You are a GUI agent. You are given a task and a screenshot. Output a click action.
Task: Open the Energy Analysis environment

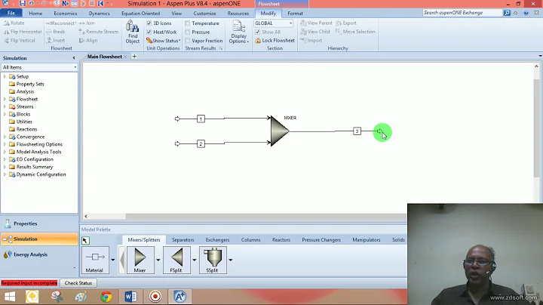39,254
